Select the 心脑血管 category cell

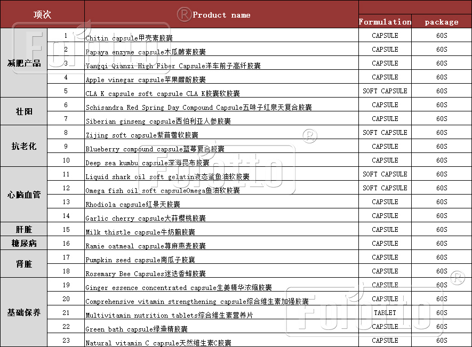tap(24, 195)
